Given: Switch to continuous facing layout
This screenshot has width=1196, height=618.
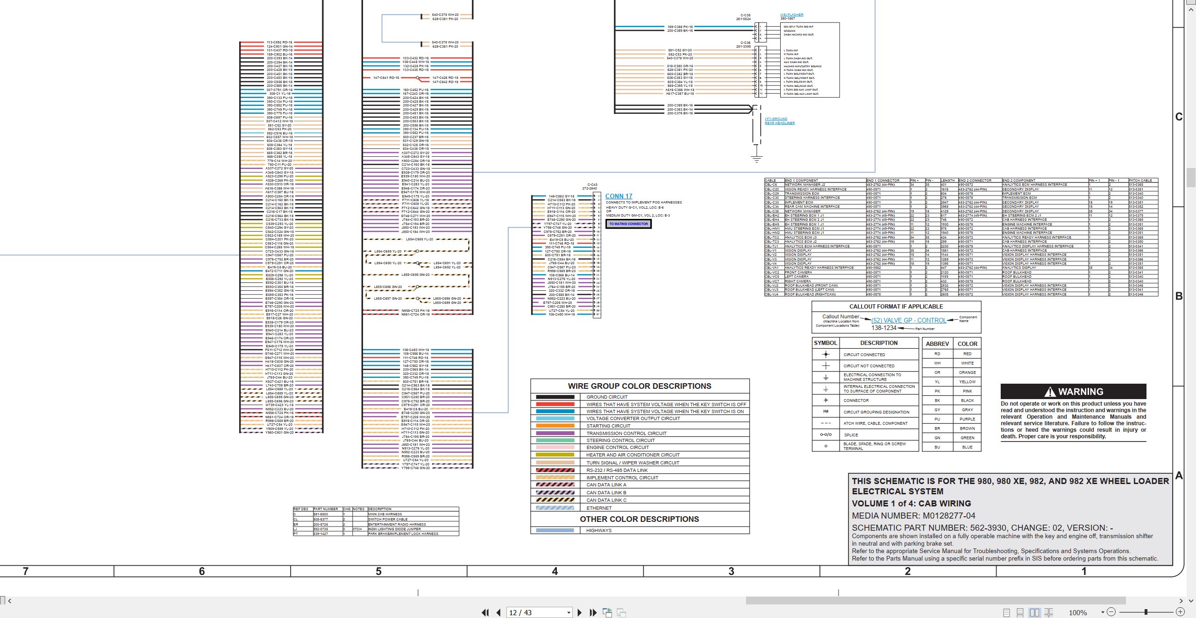Looking at the screenshot, I should pos(1048,612).
